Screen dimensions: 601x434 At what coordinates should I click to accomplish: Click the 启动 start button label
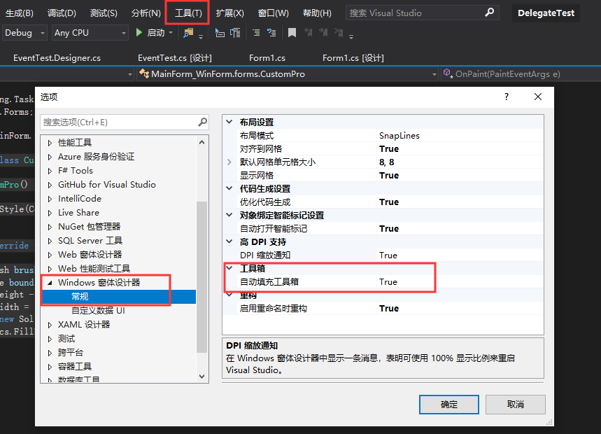pyautogui.click(x=156, y=33)
